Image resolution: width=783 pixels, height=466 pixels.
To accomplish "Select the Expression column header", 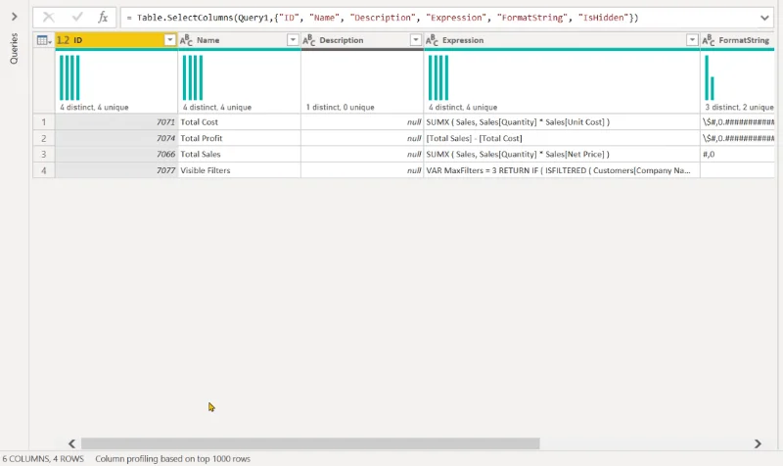I will click(562, 40).
